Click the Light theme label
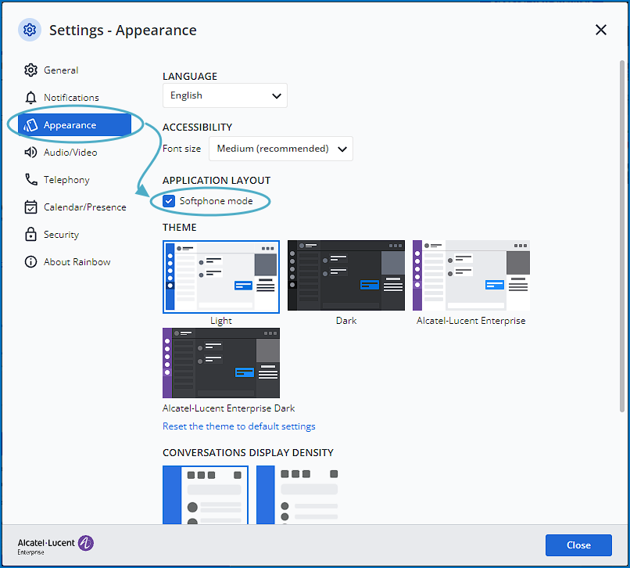Viewport: 630px width, 568px height. [221, 321]
